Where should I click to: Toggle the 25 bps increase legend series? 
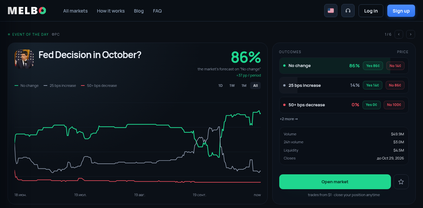(60, 86)
